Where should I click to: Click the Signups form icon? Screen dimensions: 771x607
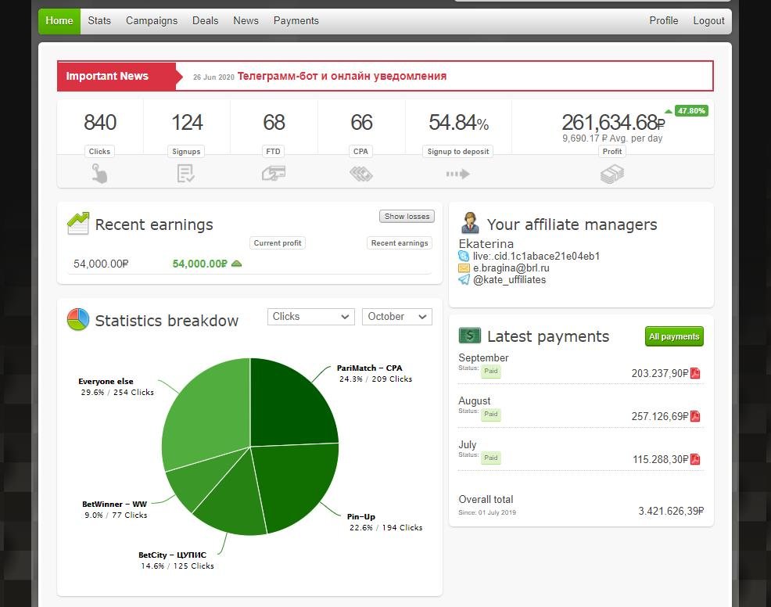click(185, 174)
